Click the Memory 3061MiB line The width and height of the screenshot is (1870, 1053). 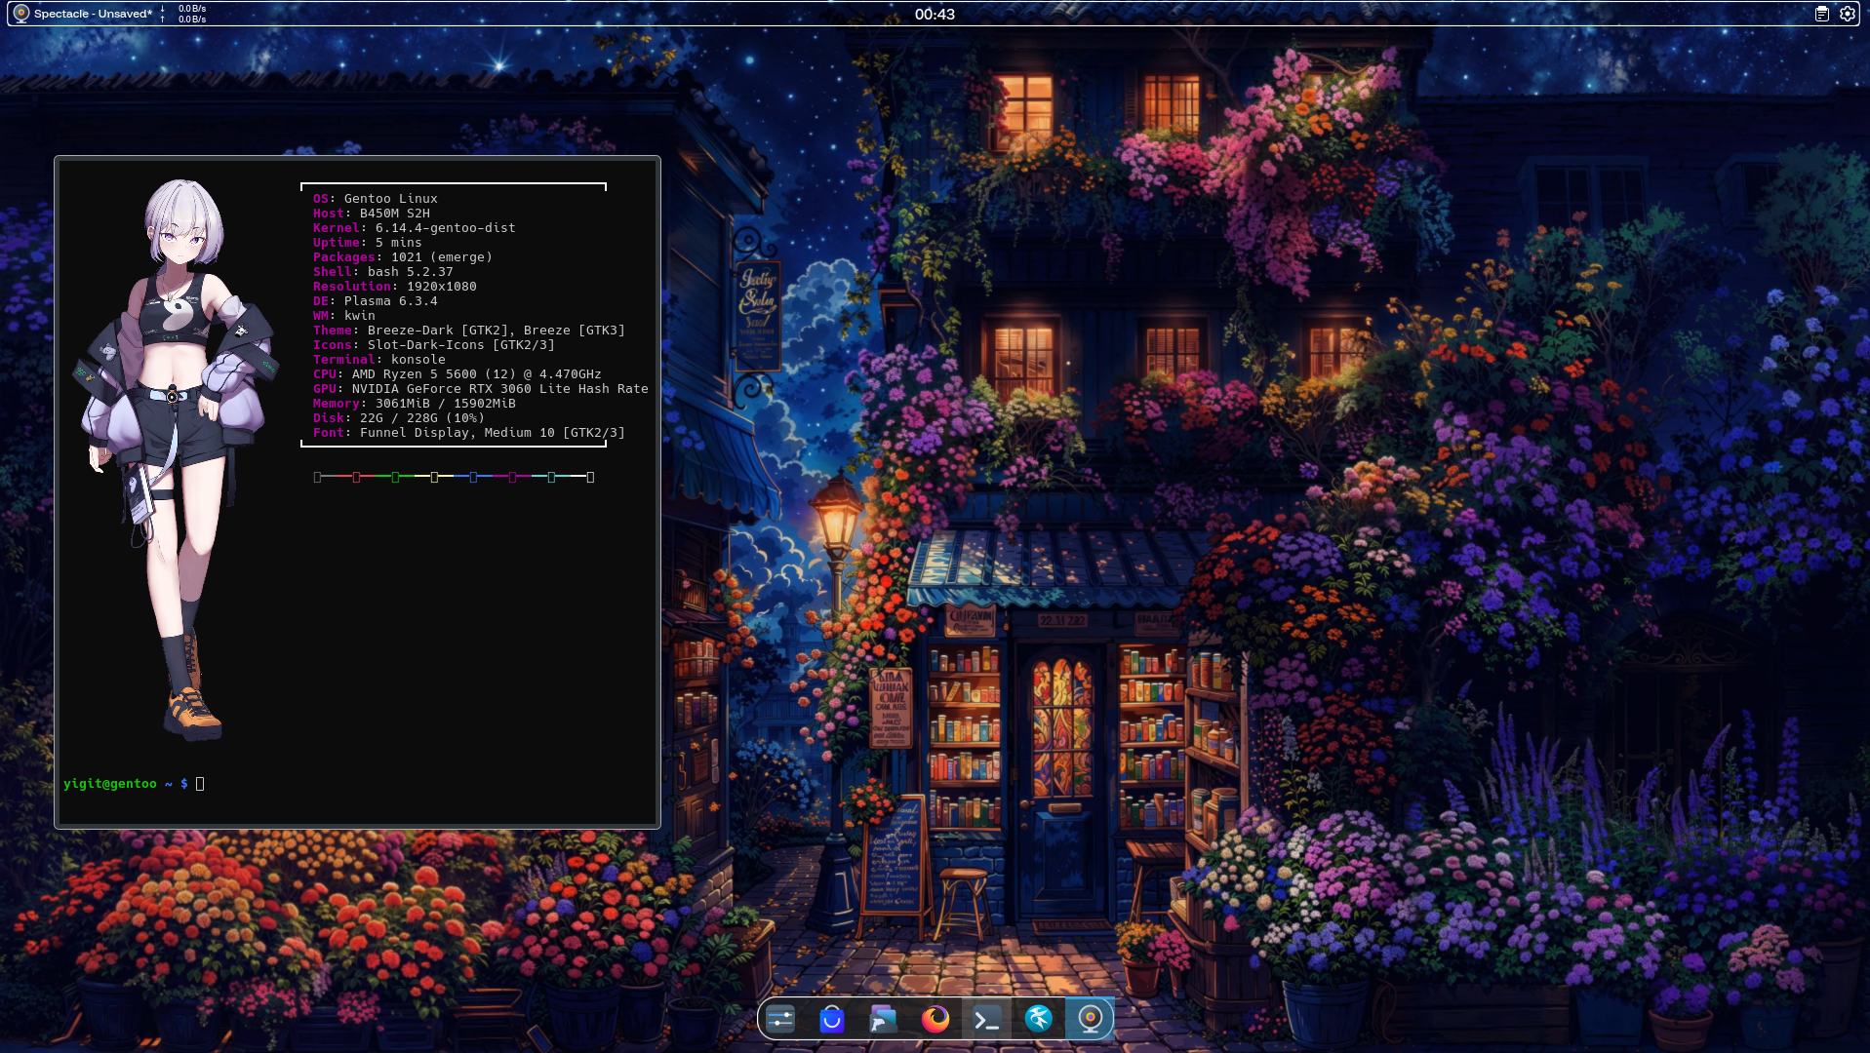415,404
